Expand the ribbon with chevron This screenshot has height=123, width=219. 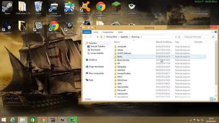click(x=212, y=32)
